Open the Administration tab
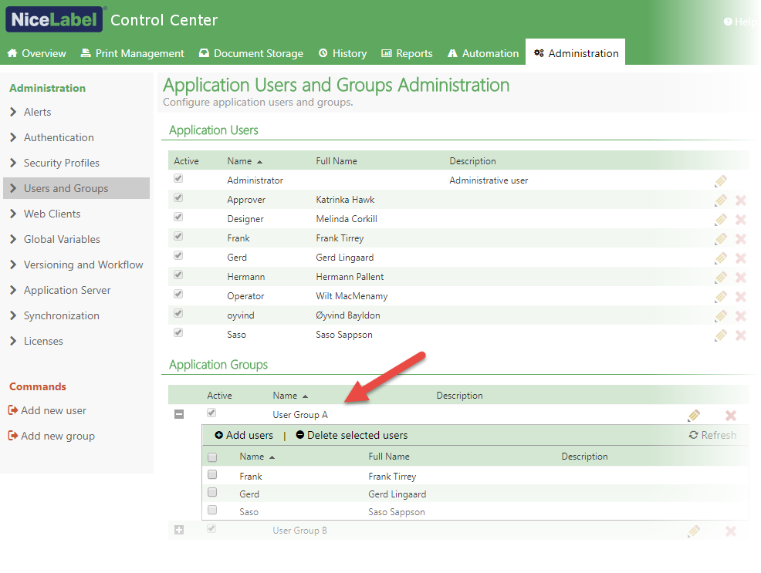761x573 pixels. click(576, 53)
